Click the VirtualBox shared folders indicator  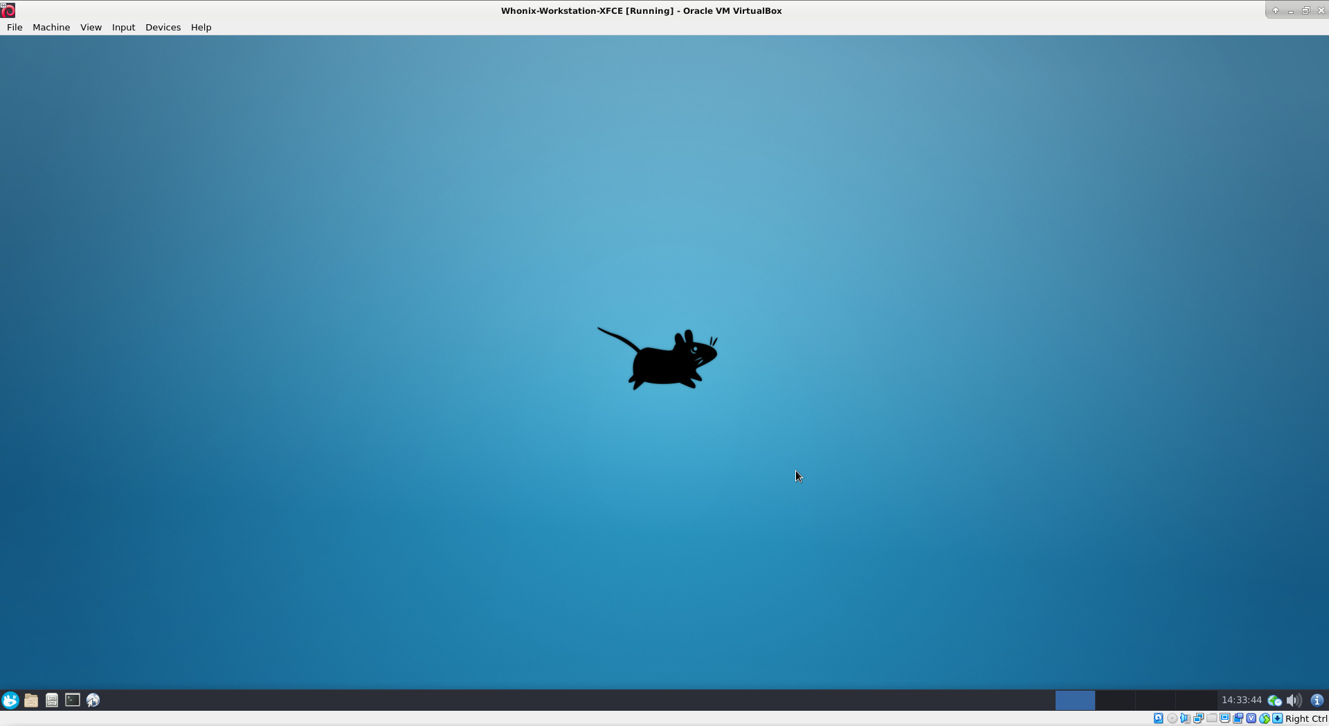coord(1212,718)
